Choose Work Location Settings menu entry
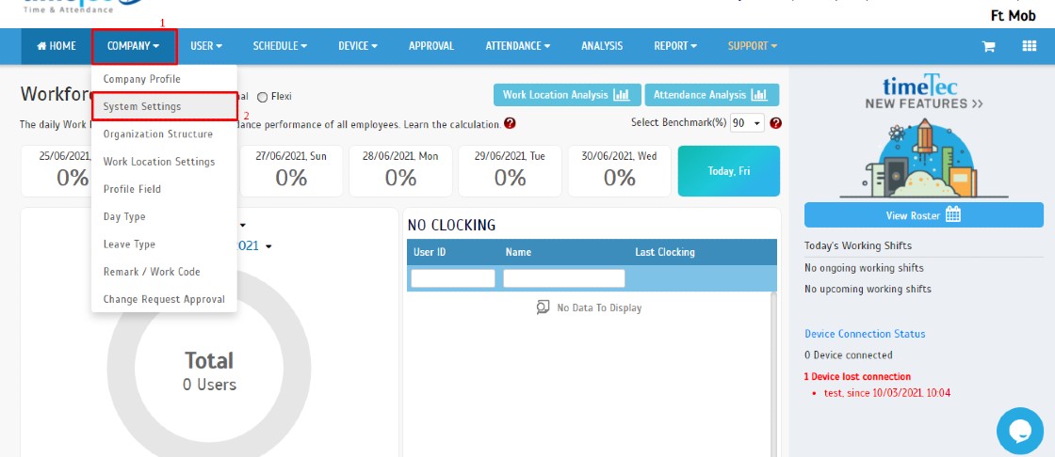Image resolution: width=1055 pixels, height=457 pixels. [164, 162]
